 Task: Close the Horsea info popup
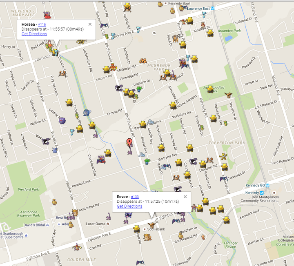pos(90,24)
